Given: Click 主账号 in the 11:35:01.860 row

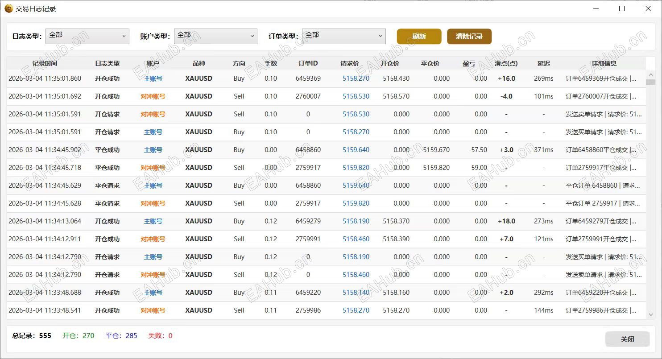Looking at the screenshot, I should [x=153, y=78].
